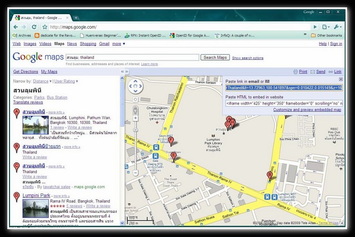Open My Maps
This screenshot has width=355, height=237.
pyautogui.click(x=49, y=71)
